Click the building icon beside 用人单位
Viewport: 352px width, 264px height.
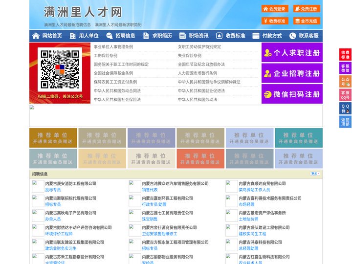[x=72, y=36]
